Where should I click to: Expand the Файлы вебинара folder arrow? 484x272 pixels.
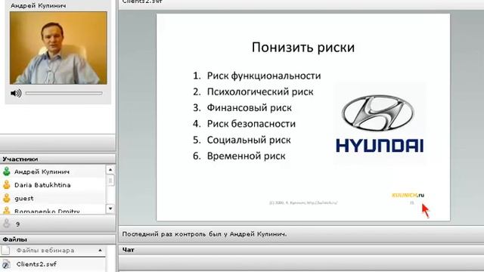[x=100, y=250]
